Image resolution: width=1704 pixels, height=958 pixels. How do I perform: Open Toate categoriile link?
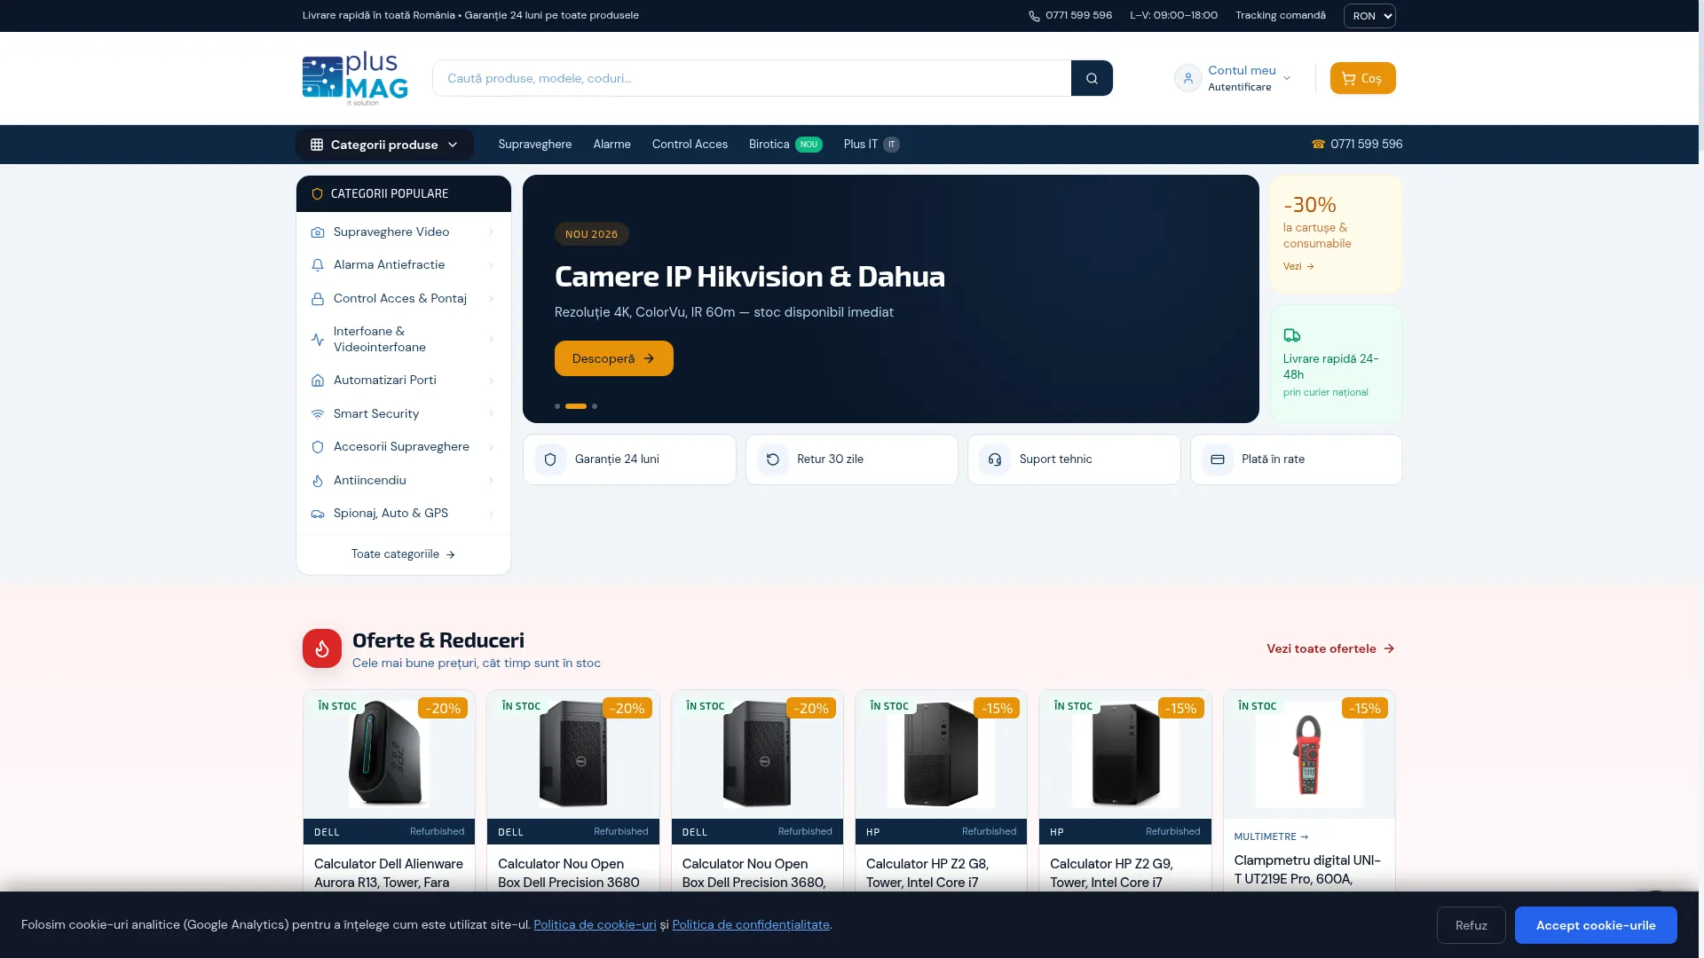click(403, 554)
